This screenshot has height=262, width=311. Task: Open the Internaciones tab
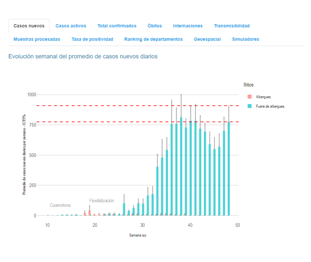tap(187, 26)
